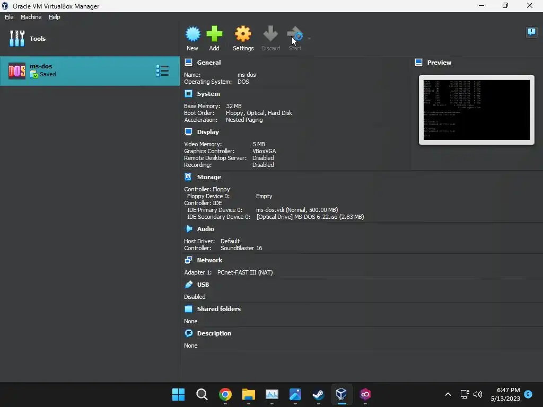Open the ms-dos machine tools list icon

162,71
